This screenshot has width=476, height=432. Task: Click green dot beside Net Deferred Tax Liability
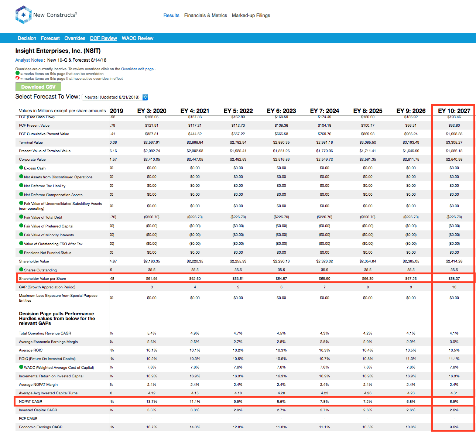(x=21, y=185)
